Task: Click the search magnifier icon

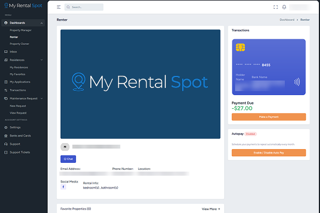Action: (68, 7)
